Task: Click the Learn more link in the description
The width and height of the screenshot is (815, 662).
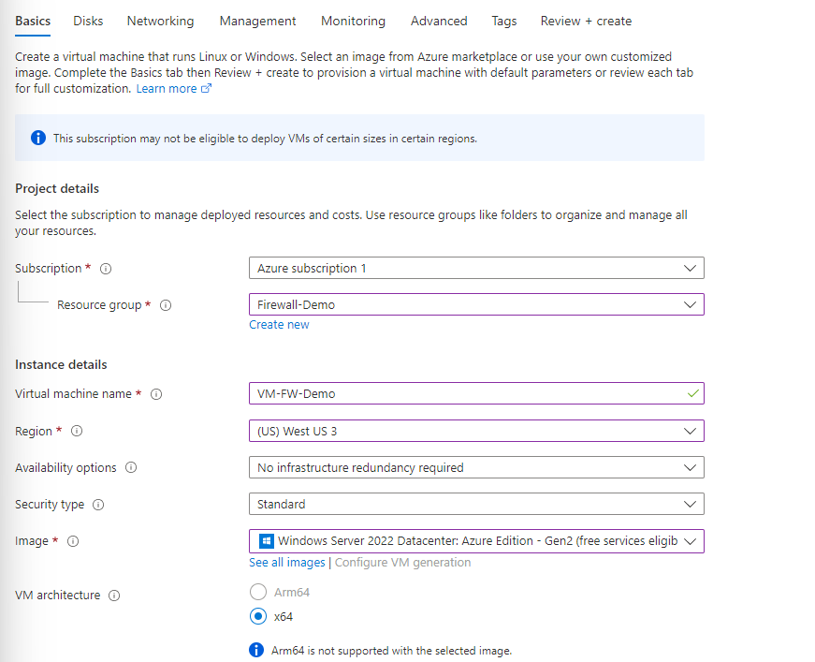Action: 168,88
